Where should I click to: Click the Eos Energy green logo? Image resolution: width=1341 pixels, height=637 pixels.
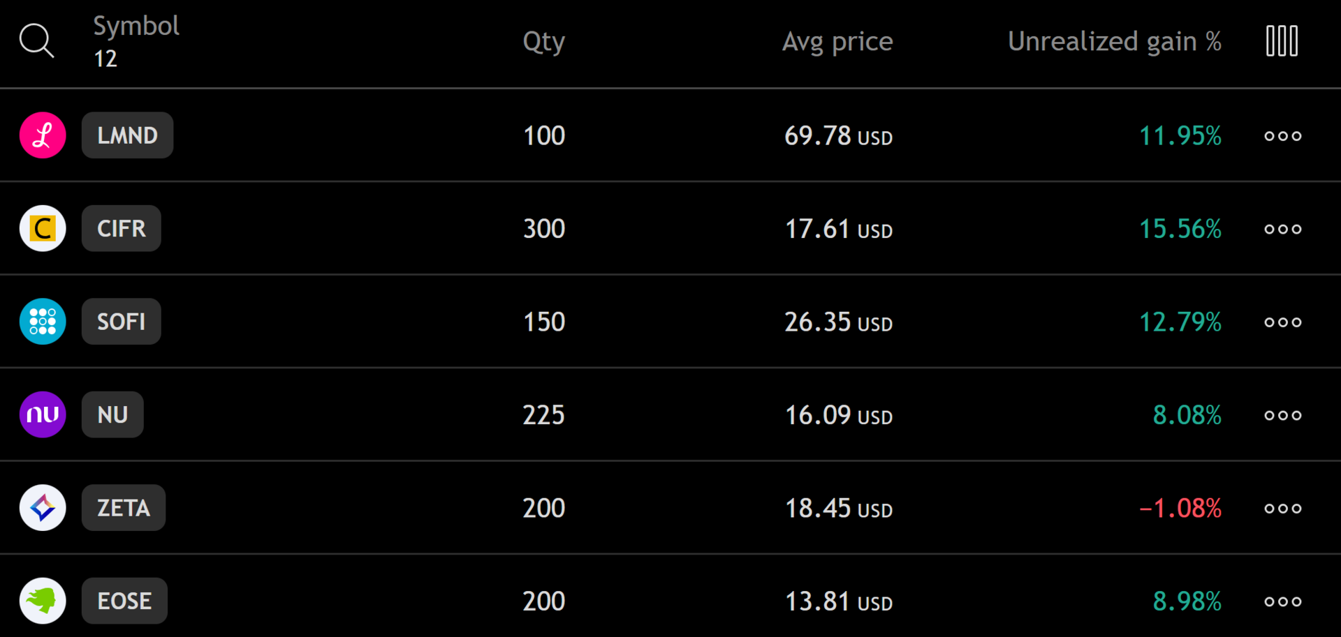[x=43, y=600]
